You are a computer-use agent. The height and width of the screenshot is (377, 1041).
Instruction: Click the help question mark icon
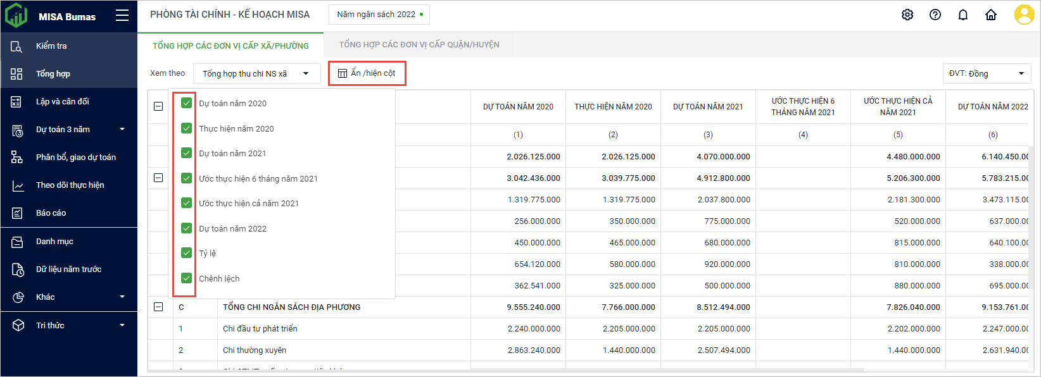point(935,15)
